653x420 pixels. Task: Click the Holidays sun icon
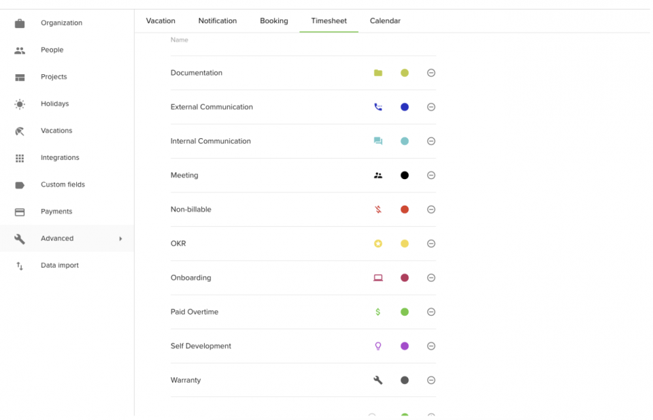[x=20, y=104]
